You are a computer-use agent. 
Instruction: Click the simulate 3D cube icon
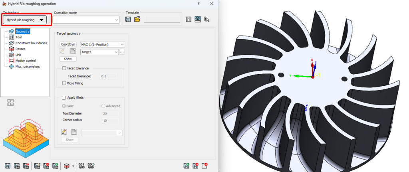click(66, 165)
